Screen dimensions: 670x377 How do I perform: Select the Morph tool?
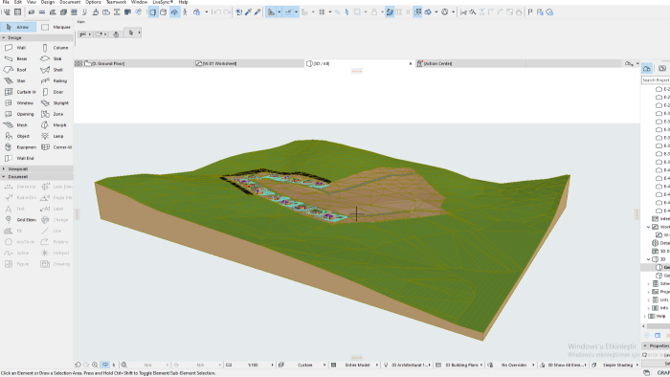56,125
